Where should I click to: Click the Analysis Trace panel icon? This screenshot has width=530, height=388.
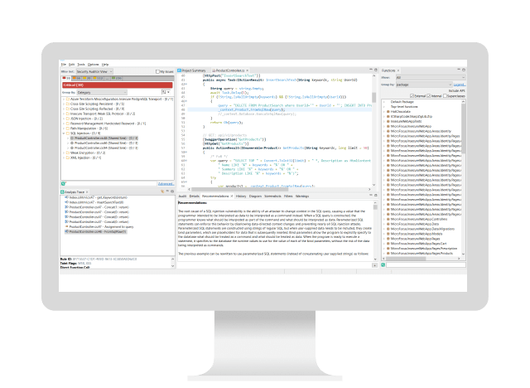pos(62,192)
